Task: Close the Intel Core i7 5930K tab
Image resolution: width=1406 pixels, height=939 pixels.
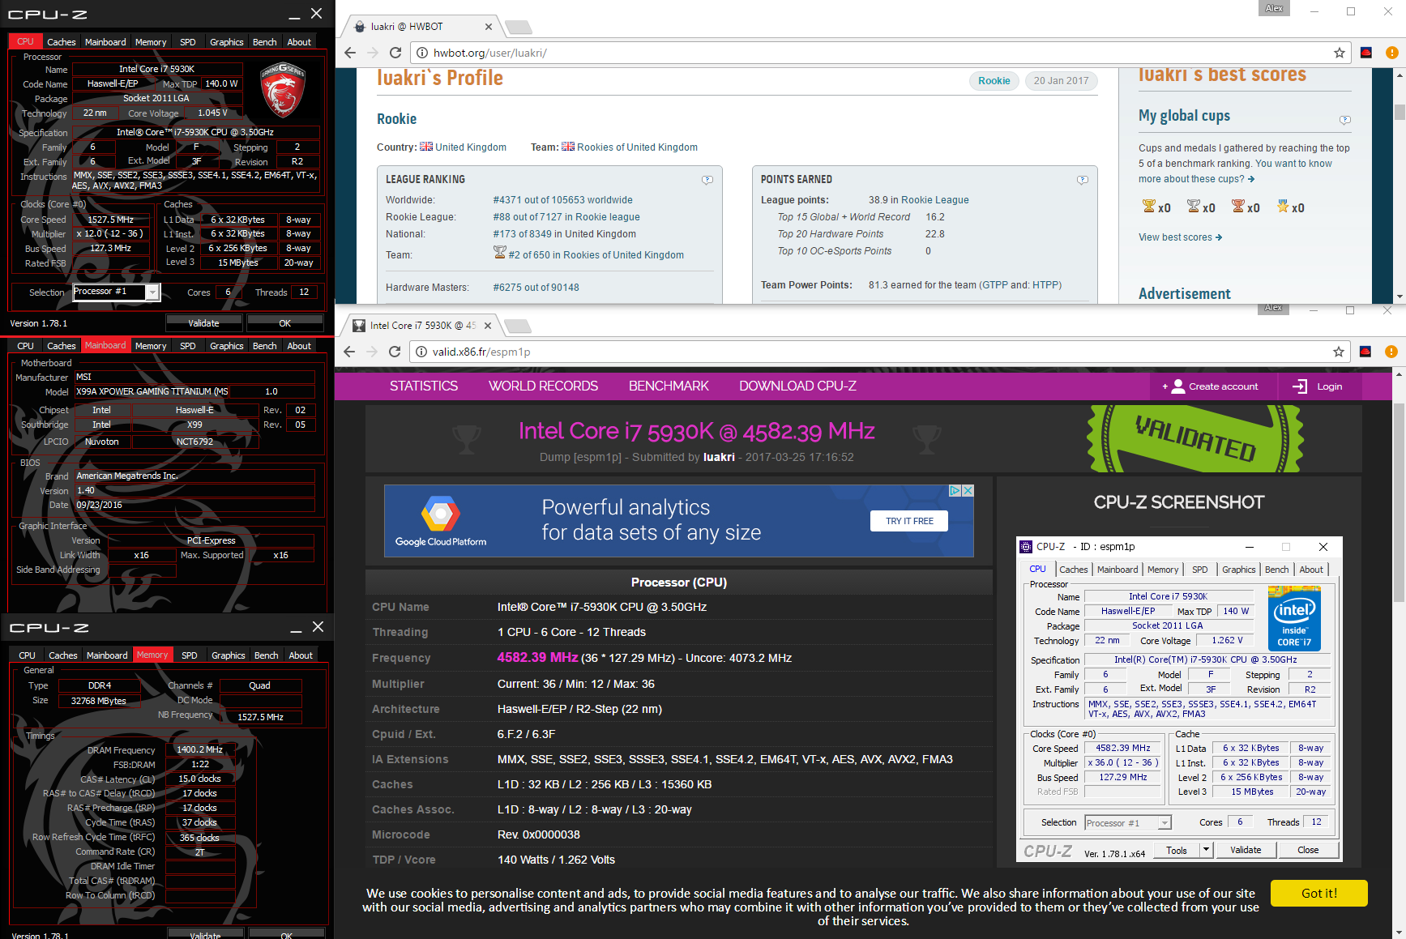Action: tap(487, 326)
